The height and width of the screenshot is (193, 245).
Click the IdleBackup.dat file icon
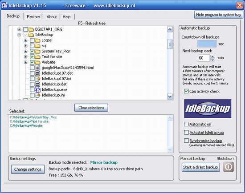tap(38, 84)
